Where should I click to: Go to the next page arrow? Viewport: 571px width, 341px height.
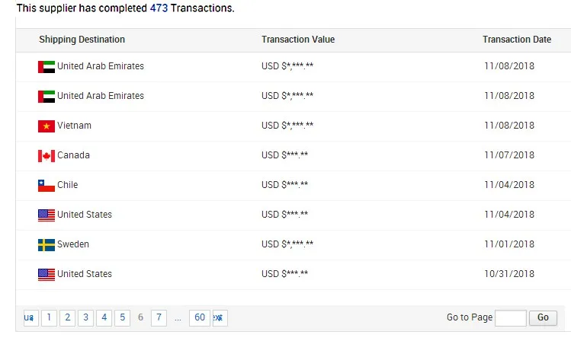pos(218,317)
